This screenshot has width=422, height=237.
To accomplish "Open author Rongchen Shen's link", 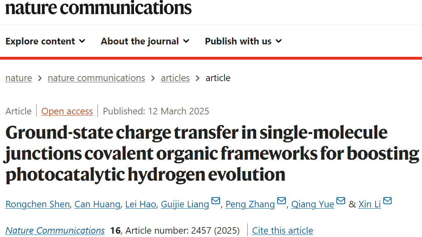I will tap(38, 204).
